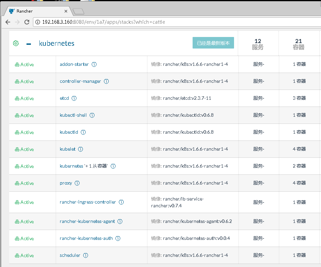Show info icon next to scheduler
The image size is (321, 267).
(x=86, y=255)
